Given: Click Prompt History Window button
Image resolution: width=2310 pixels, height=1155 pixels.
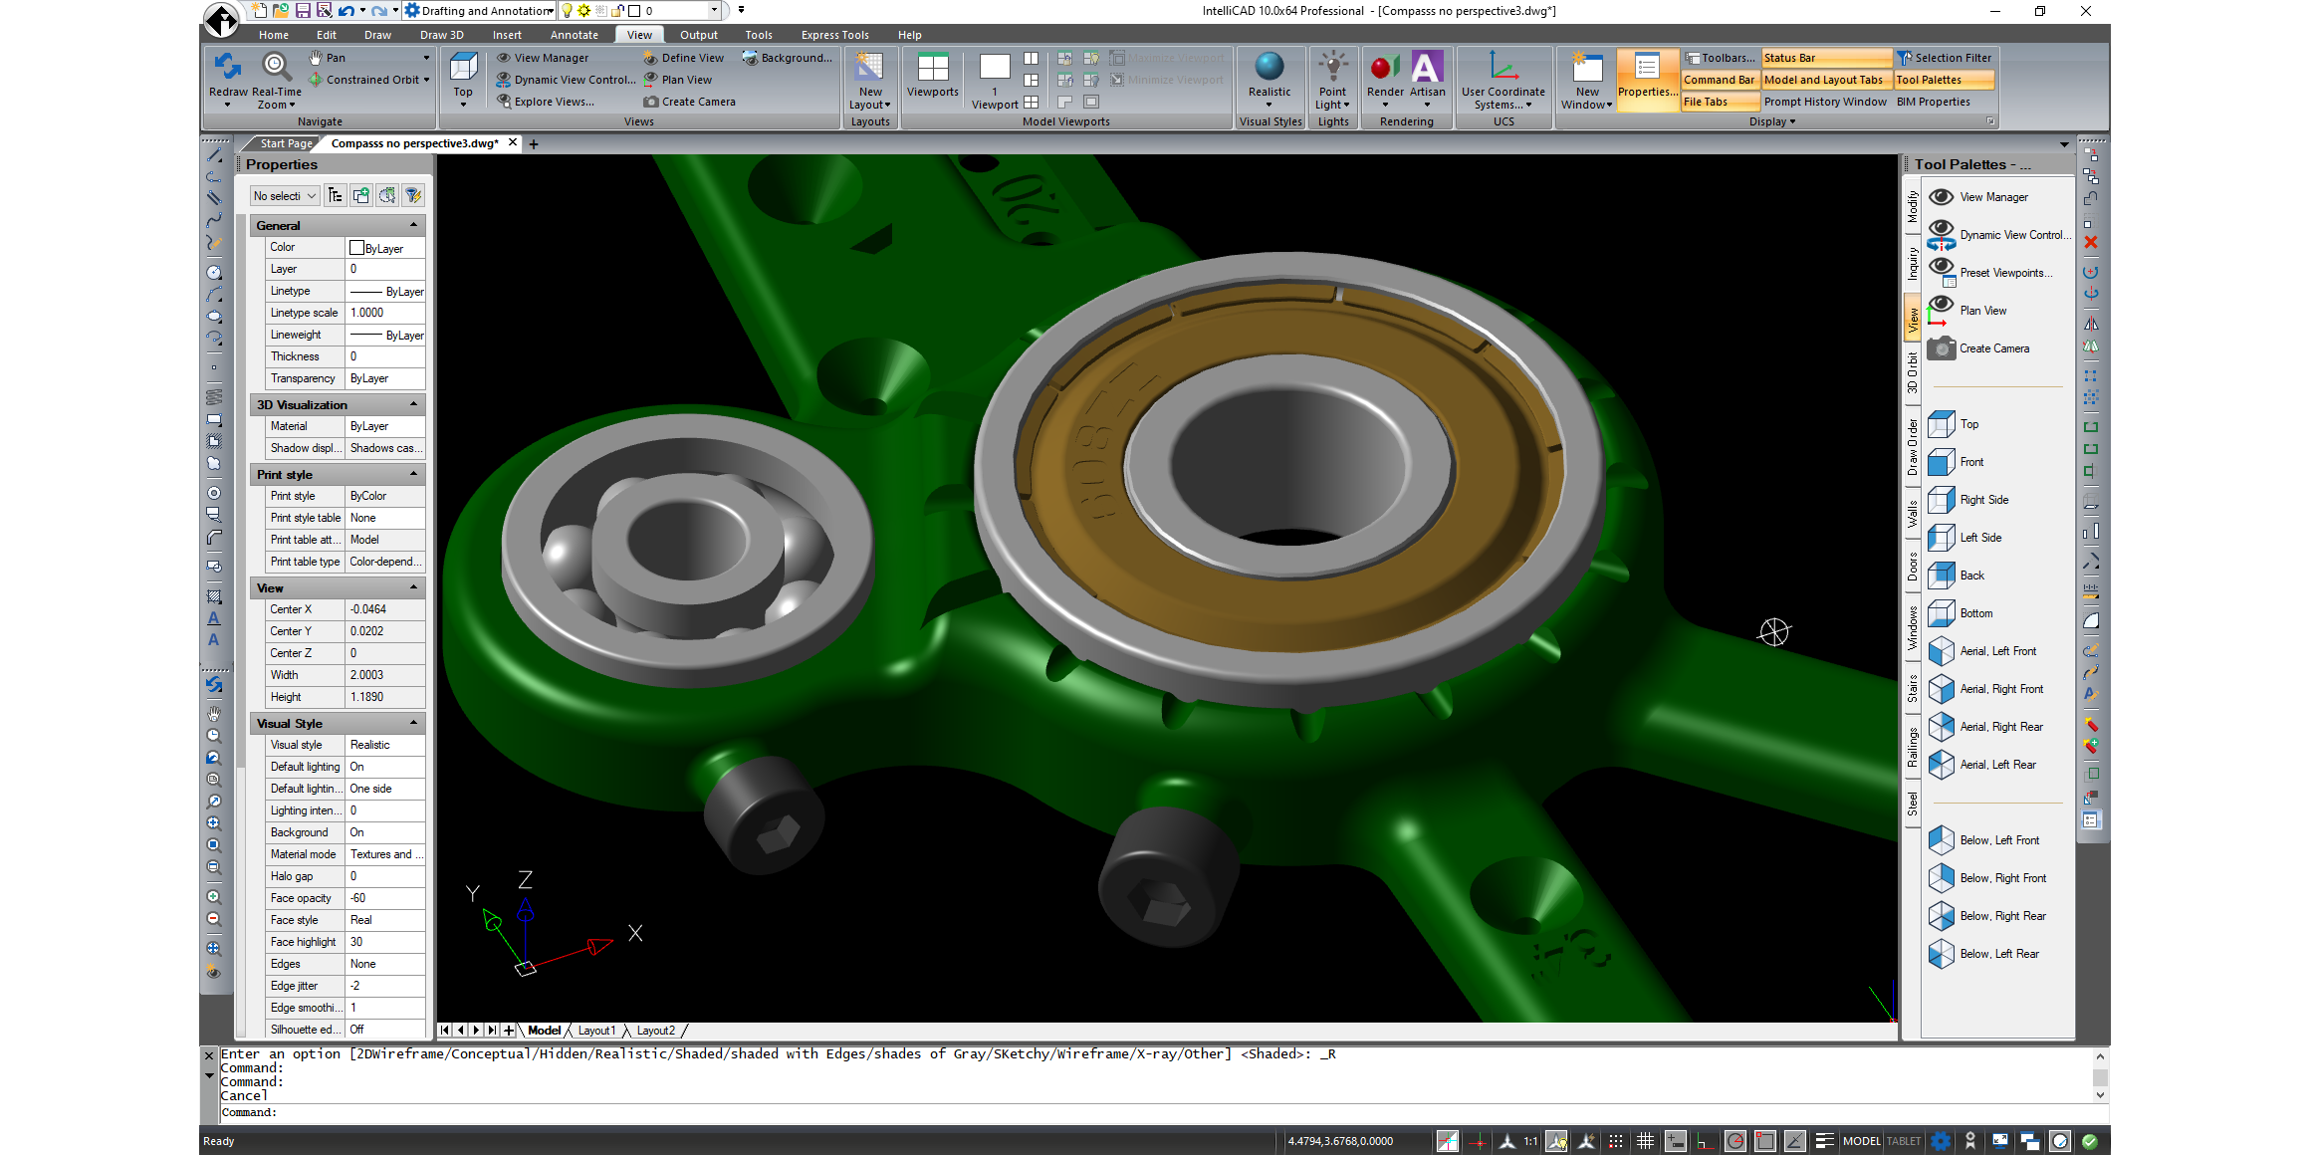Looking at the screenshot, I should click(1825, 102).
